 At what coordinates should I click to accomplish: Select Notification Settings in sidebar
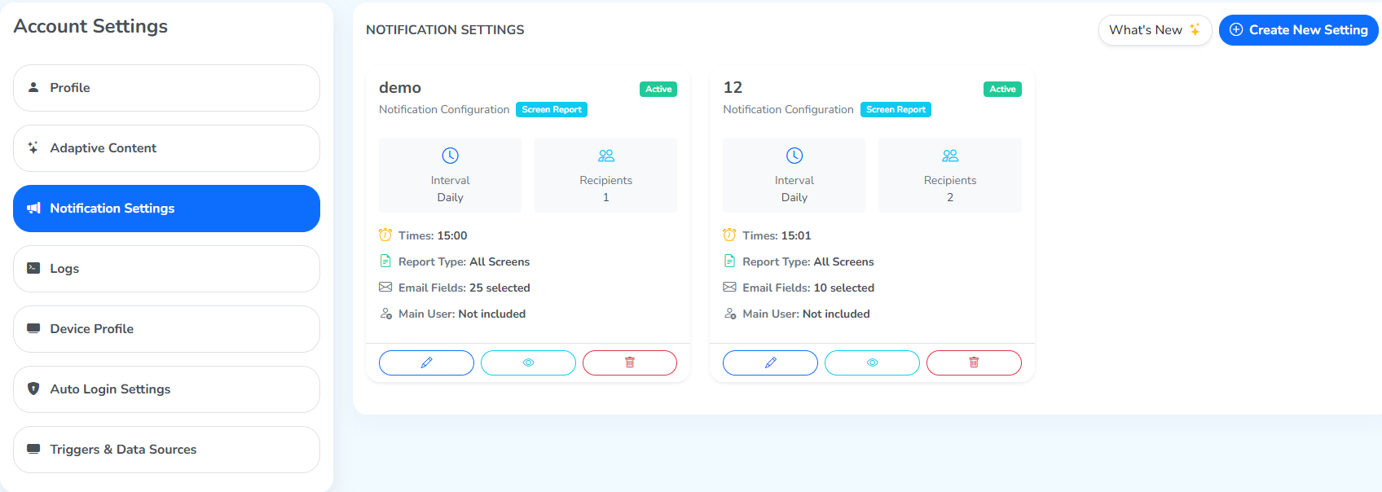166,209
